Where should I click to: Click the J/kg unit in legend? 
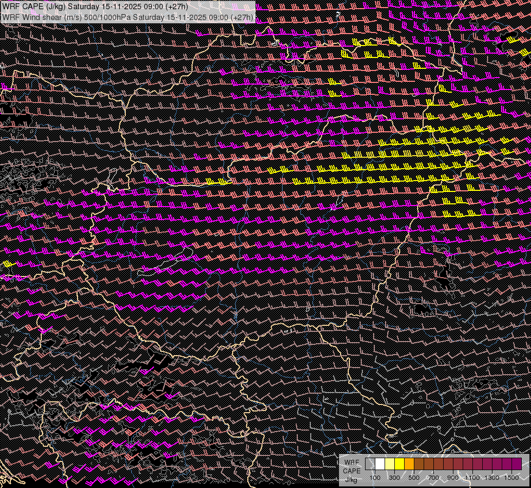click(351, 479)
